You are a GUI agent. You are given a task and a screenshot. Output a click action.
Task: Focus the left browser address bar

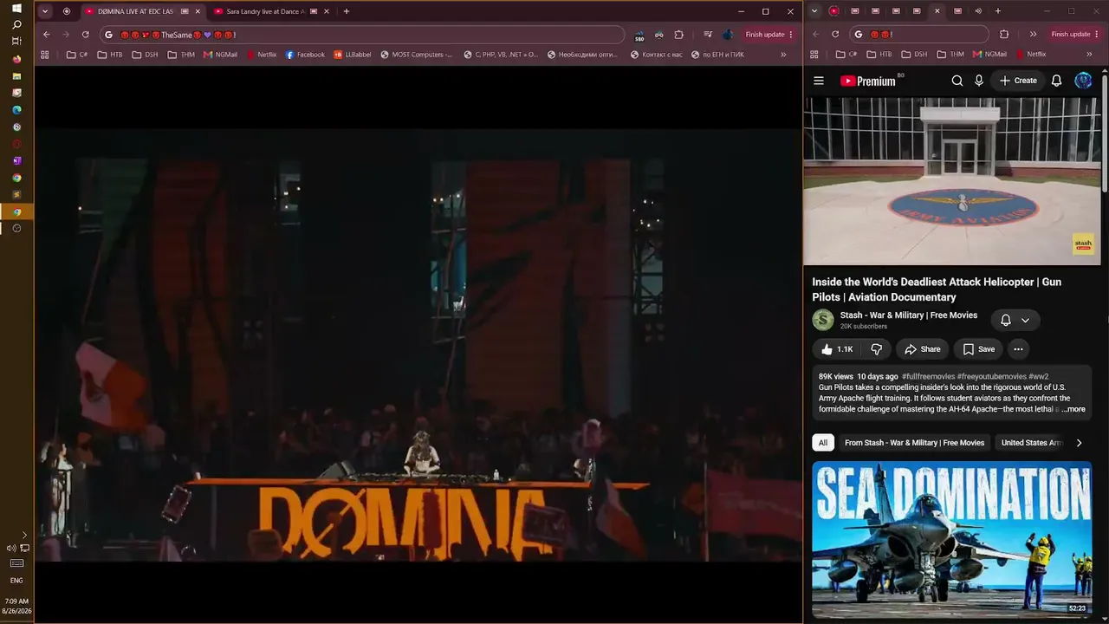[362, 35]
